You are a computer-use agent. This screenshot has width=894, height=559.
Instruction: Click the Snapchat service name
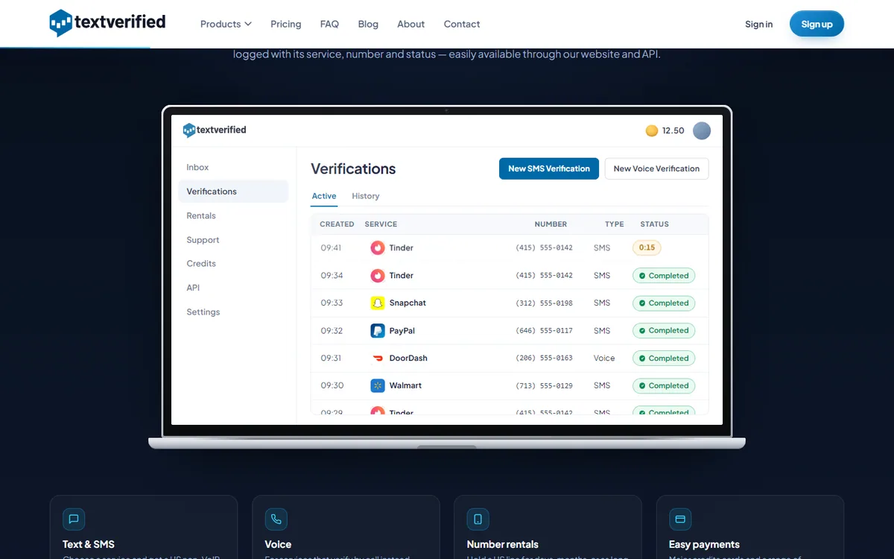click(x=408, y=303)
